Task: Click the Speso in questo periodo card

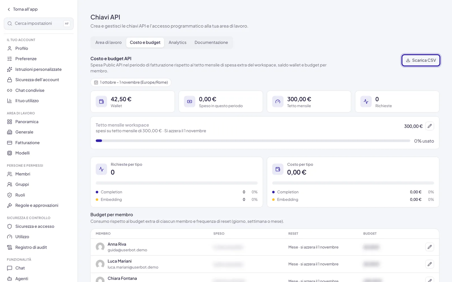Action: click(221, 102)
